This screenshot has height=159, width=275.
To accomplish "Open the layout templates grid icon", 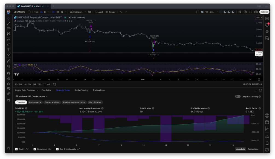I will click(x=89, y=12).
